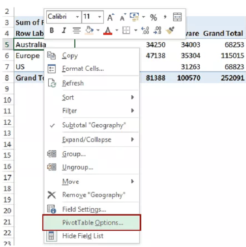Screen dimensions: 246x247
Task: Select the Europe row label cell
Action: (x=28, y=56)
